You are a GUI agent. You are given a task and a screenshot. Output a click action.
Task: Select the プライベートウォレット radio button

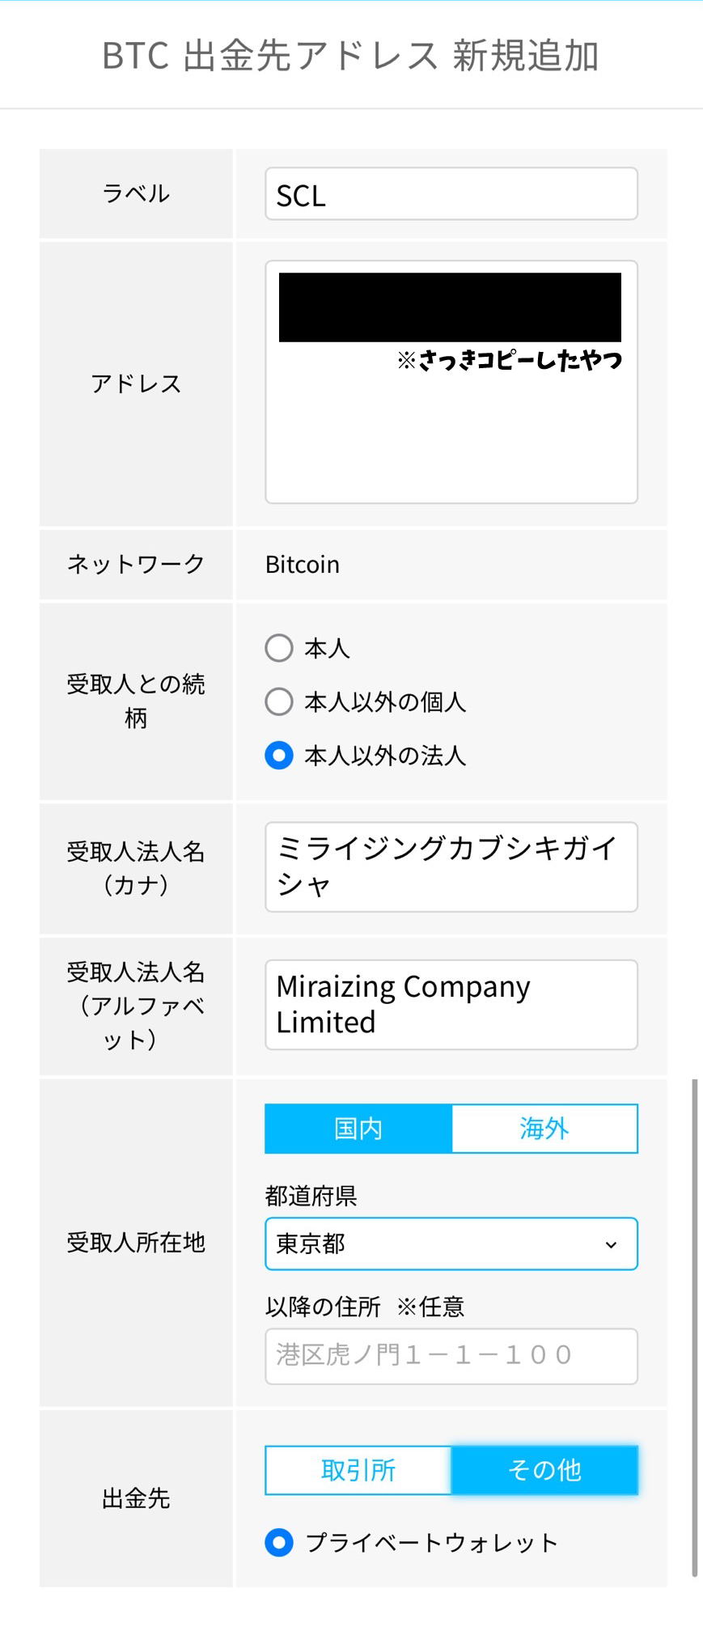[x=279, y=1543]
